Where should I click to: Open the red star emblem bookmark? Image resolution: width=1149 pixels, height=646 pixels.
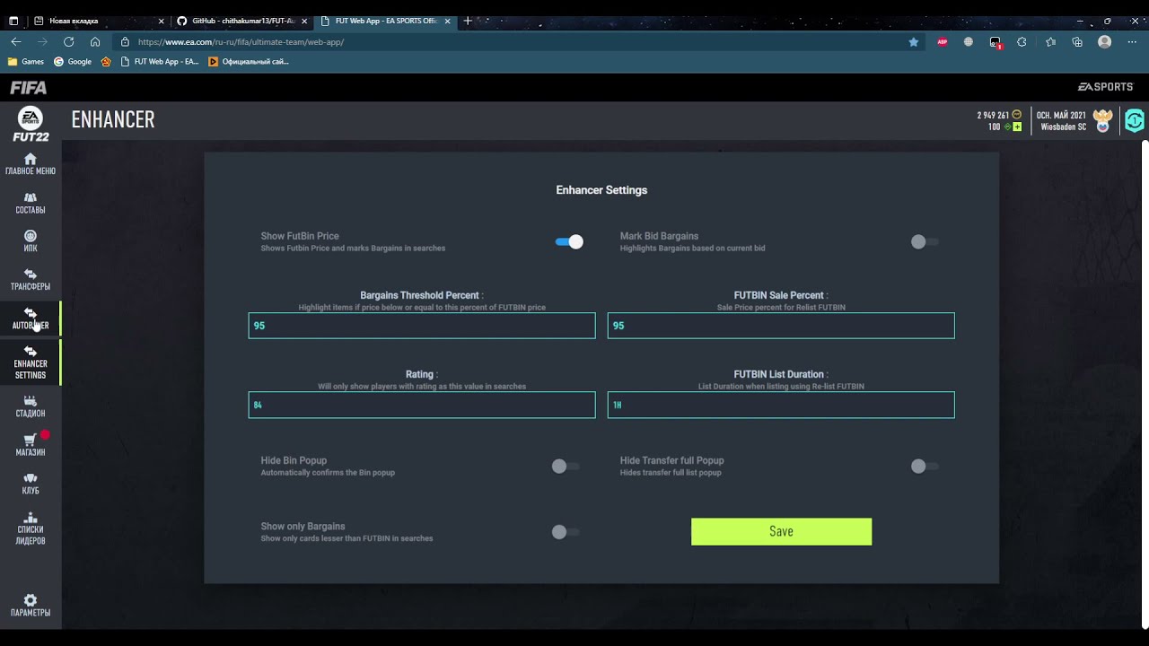coord(106,62)
